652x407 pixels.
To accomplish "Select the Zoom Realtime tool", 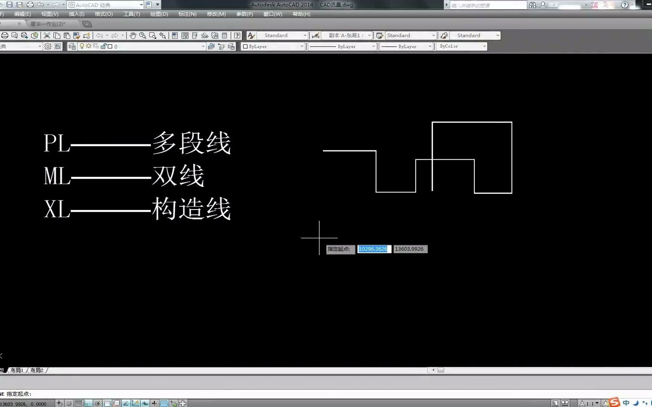I will (143, 35).
